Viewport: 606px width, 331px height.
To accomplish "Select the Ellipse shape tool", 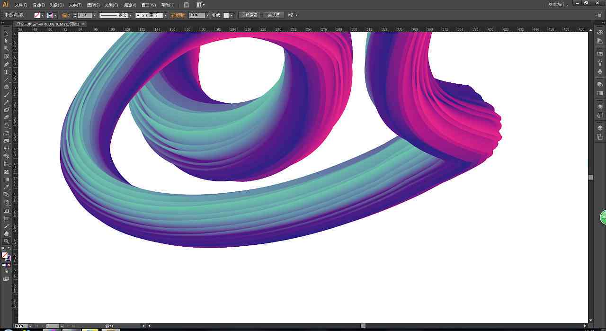I will [6, 87].
